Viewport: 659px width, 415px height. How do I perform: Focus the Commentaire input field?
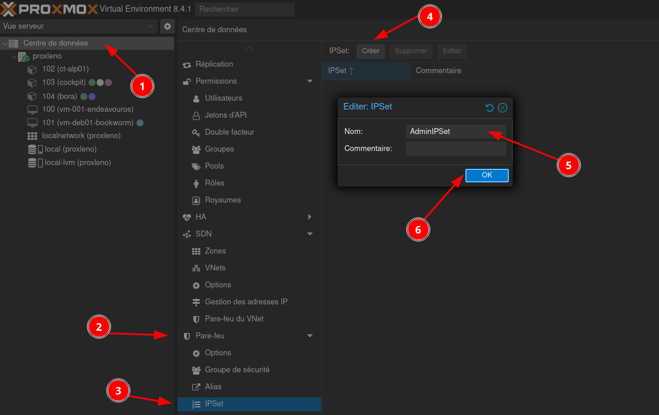(455, 149)
